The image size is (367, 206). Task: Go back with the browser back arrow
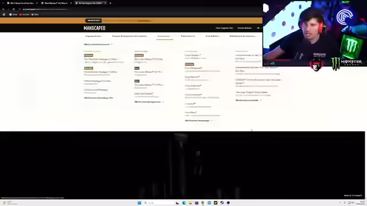tap(3, 9)
